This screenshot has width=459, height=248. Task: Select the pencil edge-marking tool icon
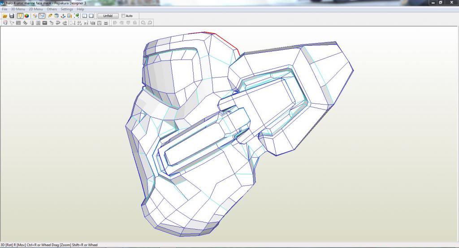click(x=50, y=16)
